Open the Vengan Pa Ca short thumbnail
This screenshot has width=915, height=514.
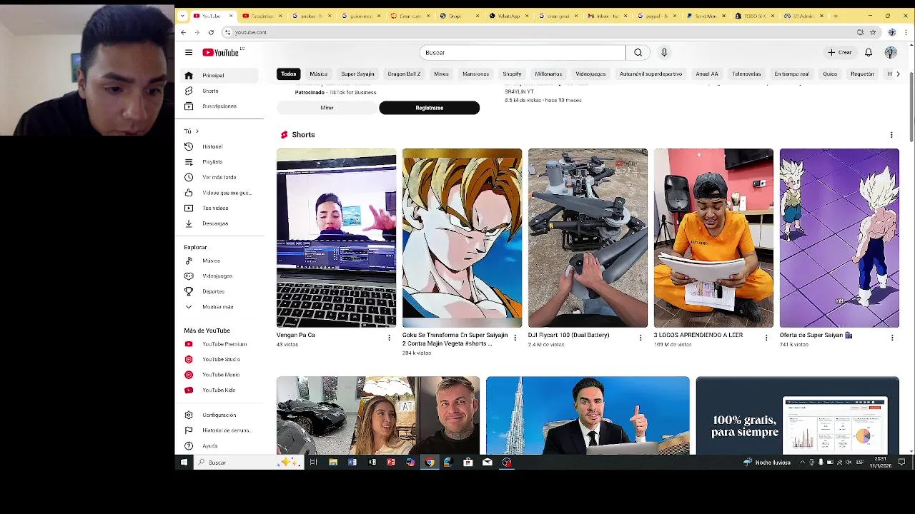(x=336, y=238)
